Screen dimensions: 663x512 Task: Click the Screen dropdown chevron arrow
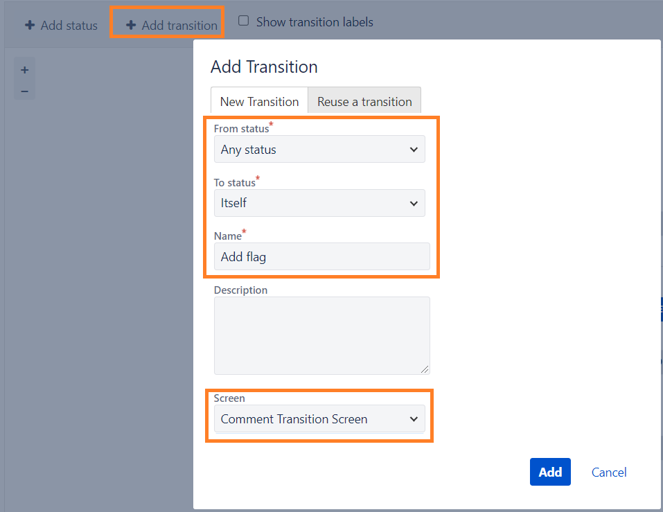[414, 419]
